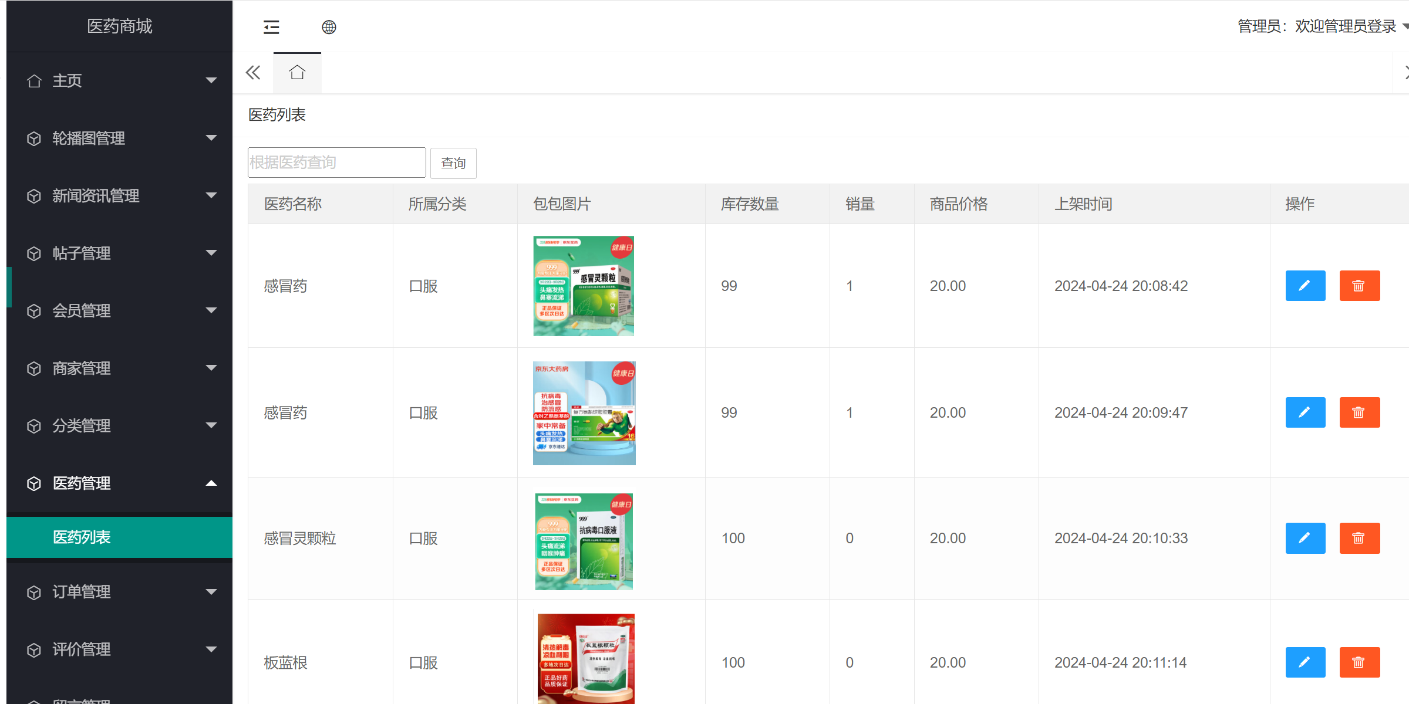The image size is (1409, 704).
Task: Click the globe icon in top bar
Action: click(x=329, y=27)
